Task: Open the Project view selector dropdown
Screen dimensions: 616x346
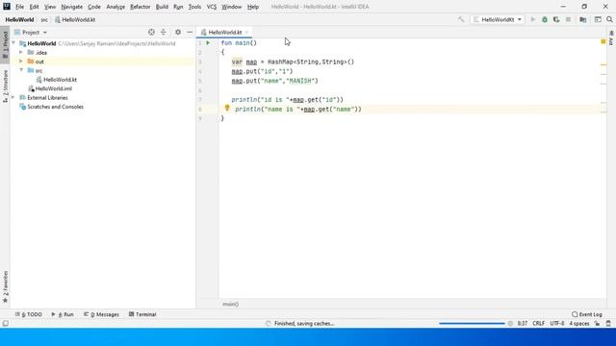Action: (x=31, y=32)
